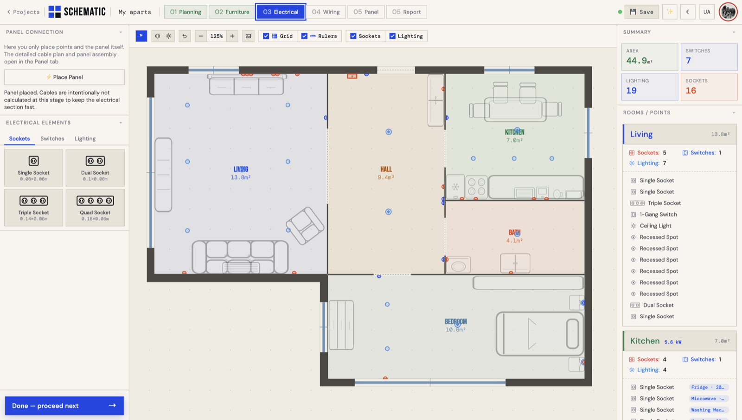
Task: Collapse the Rooms / Points section
Action: pyautogui.click(x=734, y=113)
